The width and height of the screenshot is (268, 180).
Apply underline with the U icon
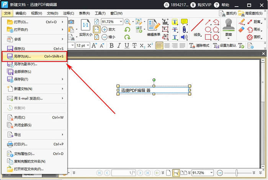[127, 45]
